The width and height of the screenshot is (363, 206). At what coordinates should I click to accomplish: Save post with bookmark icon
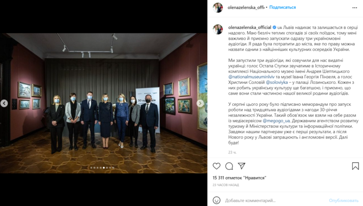click(x=355, y=166)
